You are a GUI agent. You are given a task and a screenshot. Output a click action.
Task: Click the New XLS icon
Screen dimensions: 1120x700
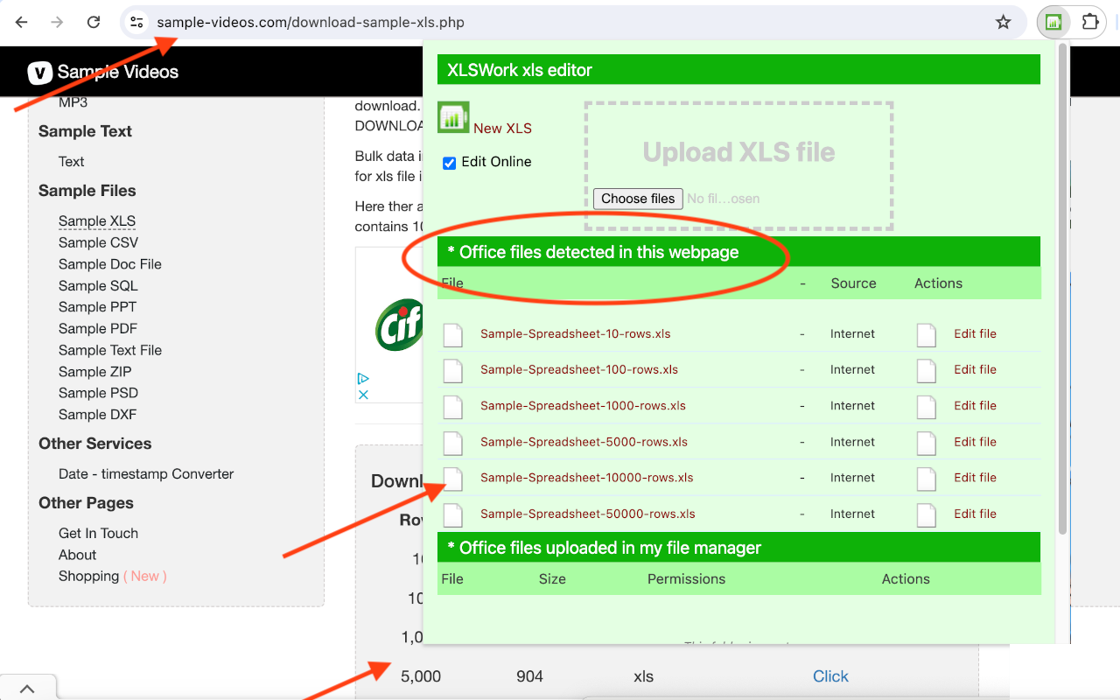click(452, 116)
